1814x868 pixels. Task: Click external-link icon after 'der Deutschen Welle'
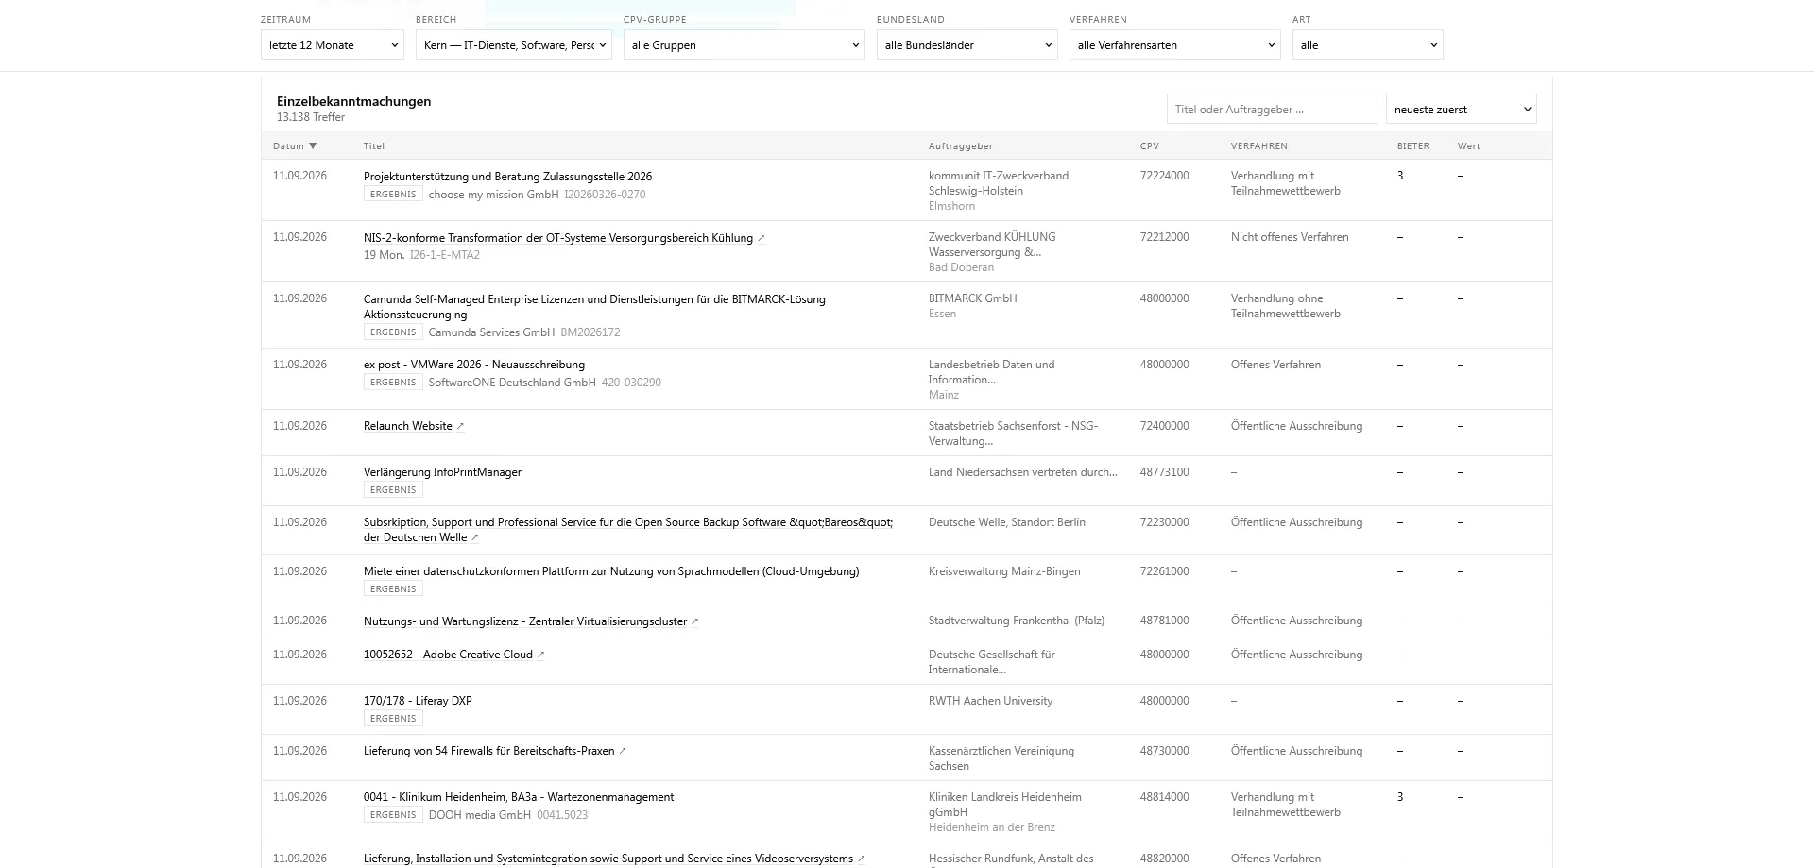coord(475,537)
